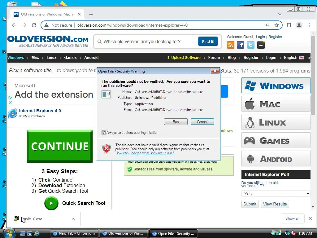This screenshot has width=317, height=238.
Task: Open 'How can I decide what software to run?' link
Action: [145, 153]
